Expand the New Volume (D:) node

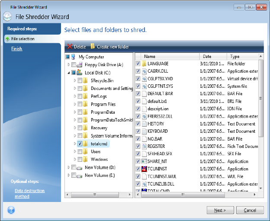[69, 167]
